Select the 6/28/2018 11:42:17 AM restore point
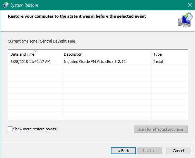The width and height of the screenshot is (195, 158). [30, 62]
